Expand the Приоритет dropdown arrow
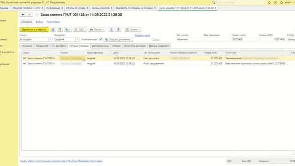This screenshot has width=295, height=166. [77, 40]
